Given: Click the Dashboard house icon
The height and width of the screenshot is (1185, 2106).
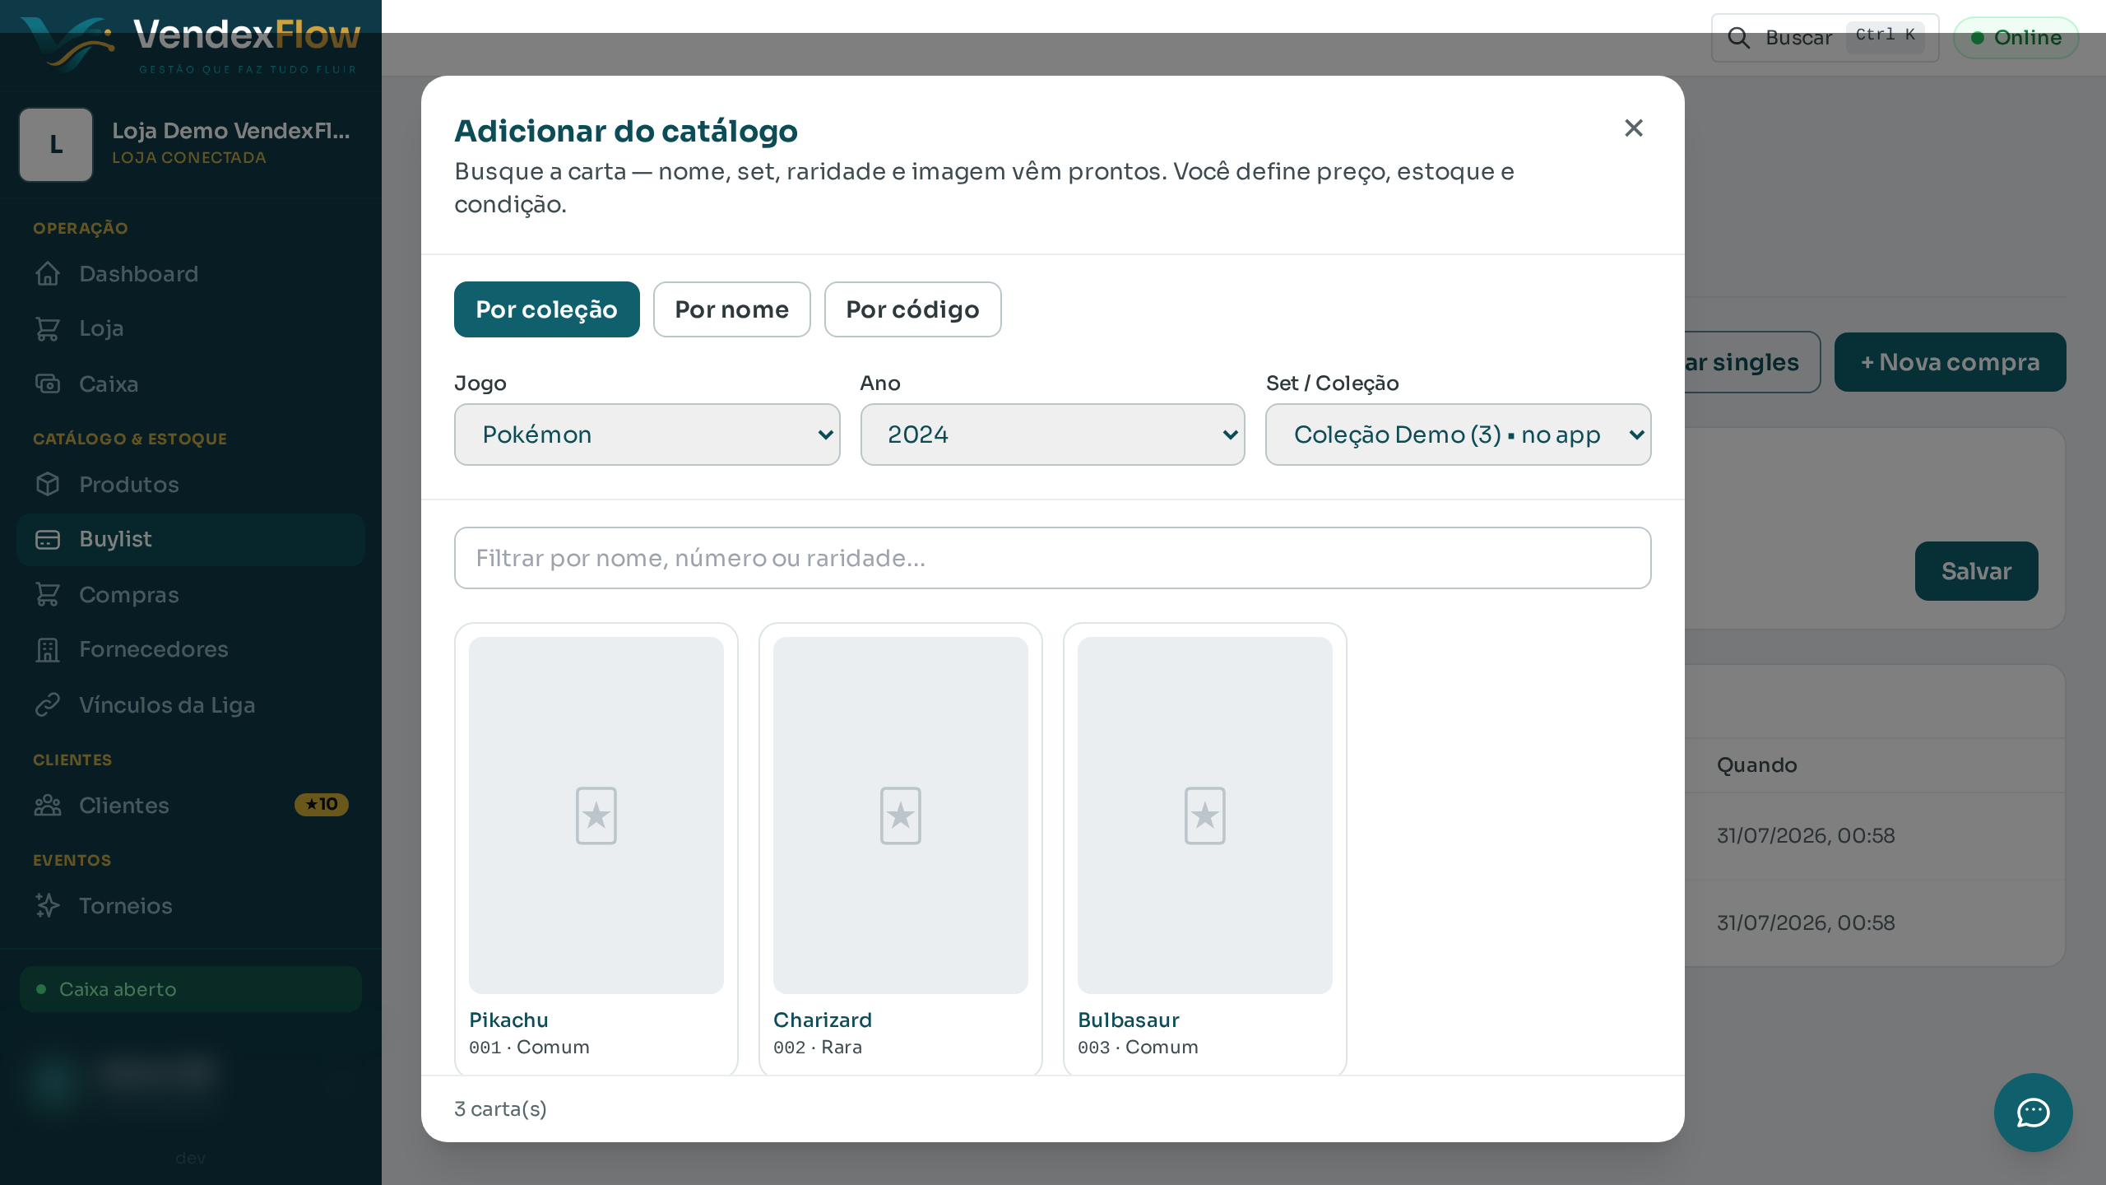Looking at the screenshot, I should point(48,274).
